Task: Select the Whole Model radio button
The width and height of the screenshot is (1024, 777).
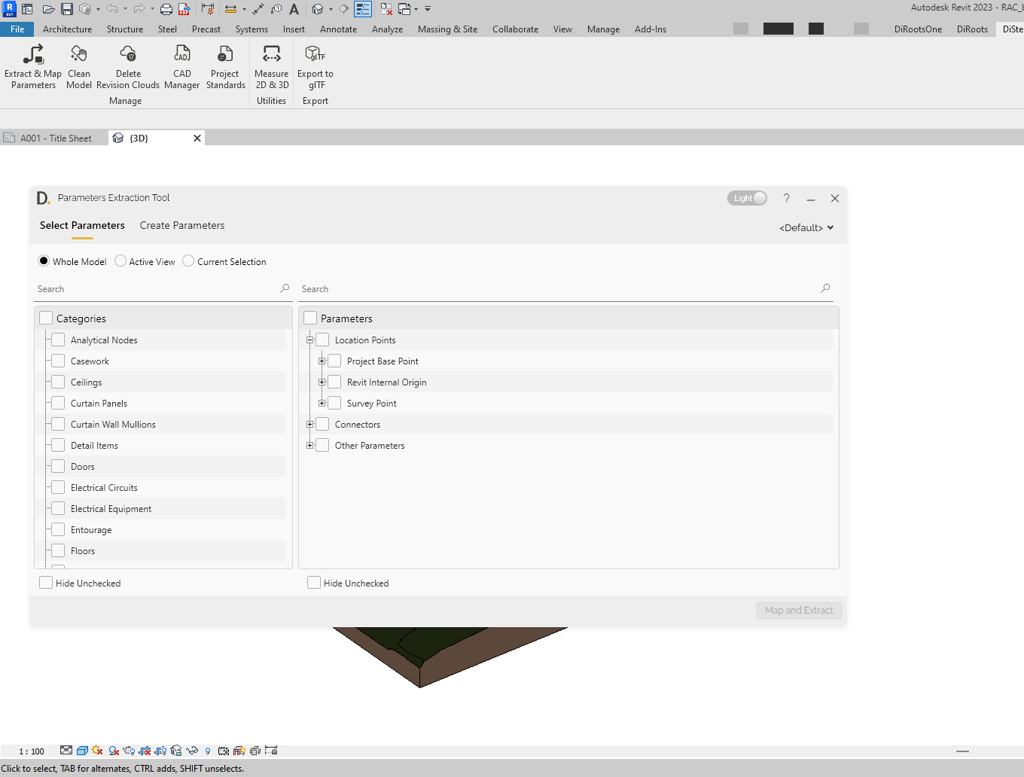Action: click(44, 261)
